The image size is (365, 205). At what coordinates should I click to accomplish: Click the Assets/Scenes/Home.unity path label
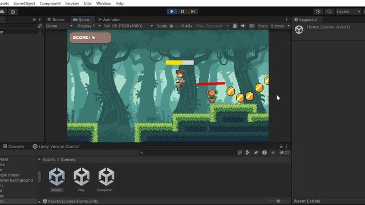pos(73,201)
